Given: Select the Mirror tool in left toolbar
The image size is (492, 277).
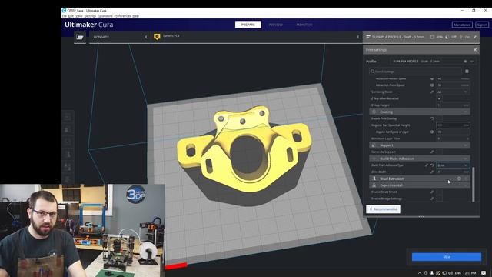Looking at the screenshot, I should pos(68,154).
